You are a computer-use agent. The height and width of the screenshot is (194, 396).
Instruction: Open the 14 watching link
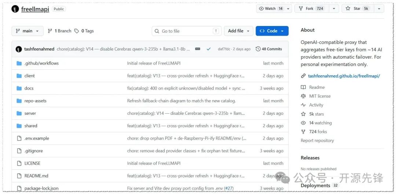(320, 123)
